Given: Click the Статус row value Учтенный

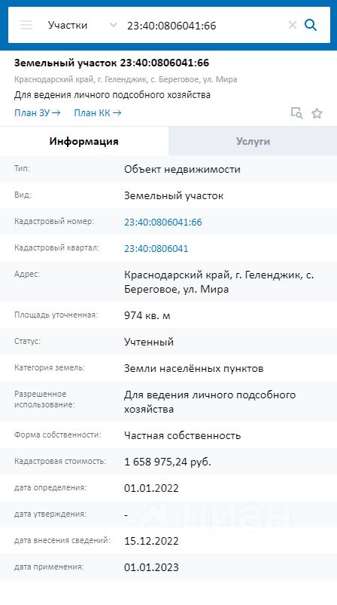Looking at the screenshot, I should pyautogui.click(x=149, y=342).
